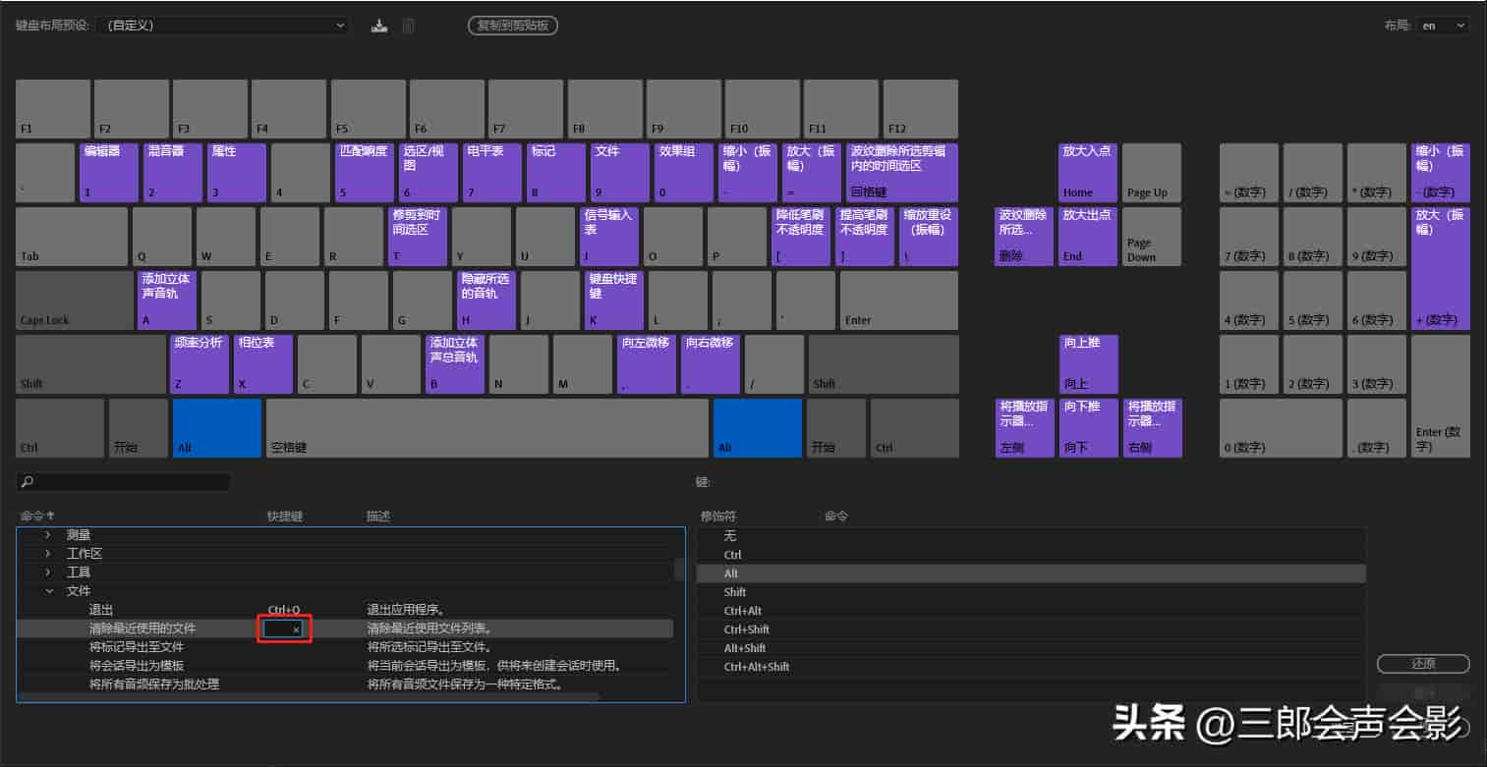
Task: Click the delete preset trash icon
Action: (409, 26)
